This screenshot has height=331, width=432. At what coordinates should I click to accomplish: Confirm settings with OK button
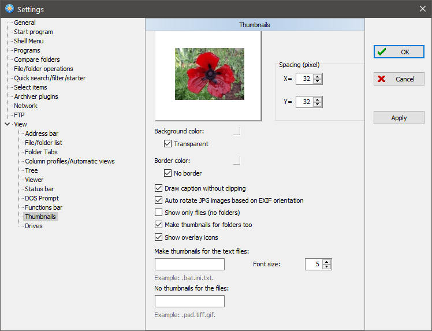(399, 52)
